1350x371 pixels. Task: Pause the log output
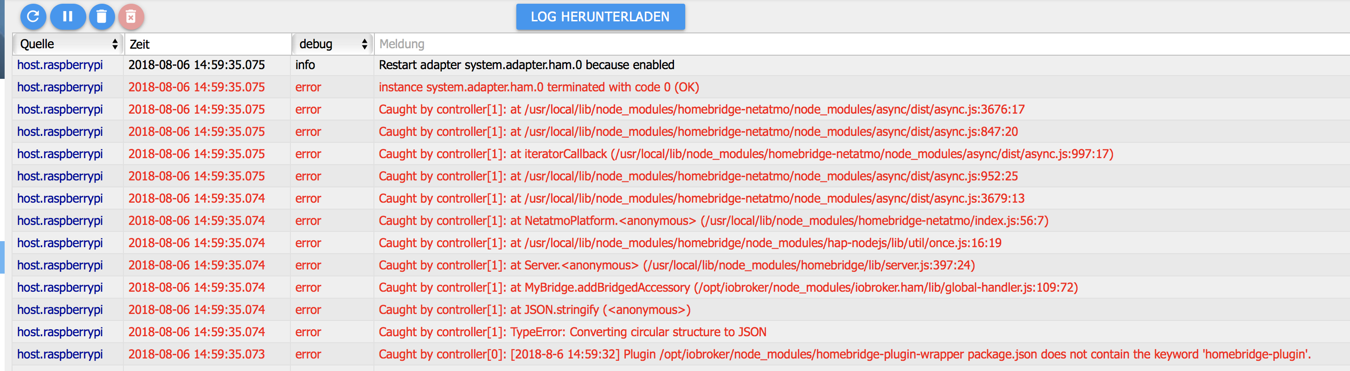68,17
